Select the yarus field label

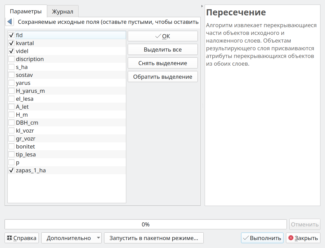coord(23,83)
